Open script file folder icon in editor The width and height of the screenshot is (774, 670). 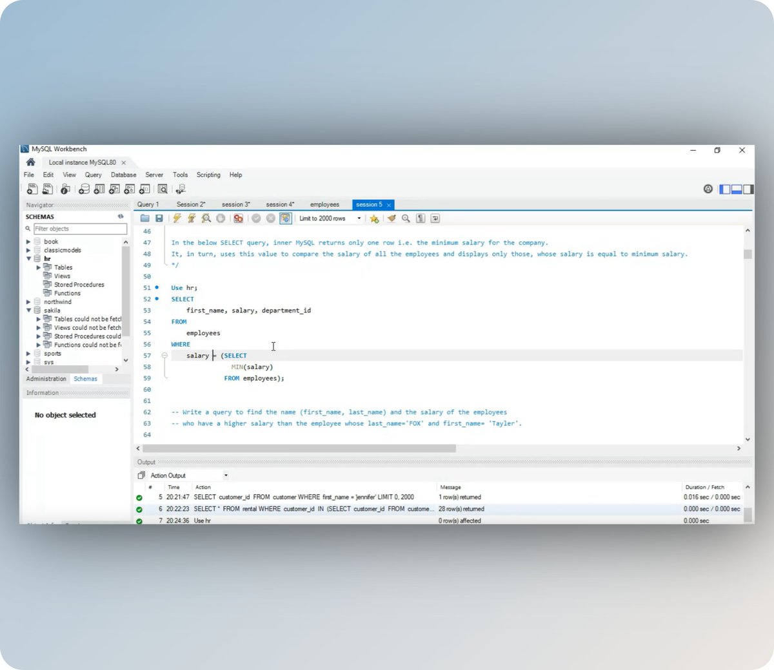pyautogui.click(x=145, y=218)
